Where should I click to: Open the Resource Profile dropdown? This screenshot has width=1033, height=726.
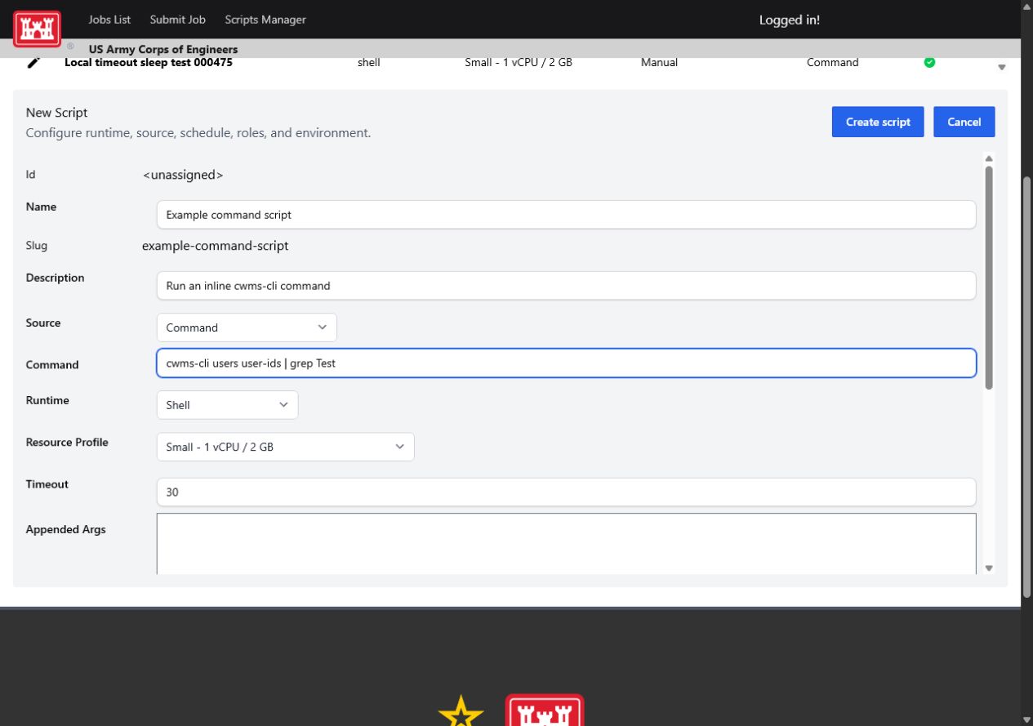(285, 447)
